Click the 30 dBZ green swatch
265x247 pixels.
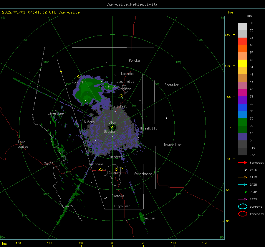click(x=243, y=122)
